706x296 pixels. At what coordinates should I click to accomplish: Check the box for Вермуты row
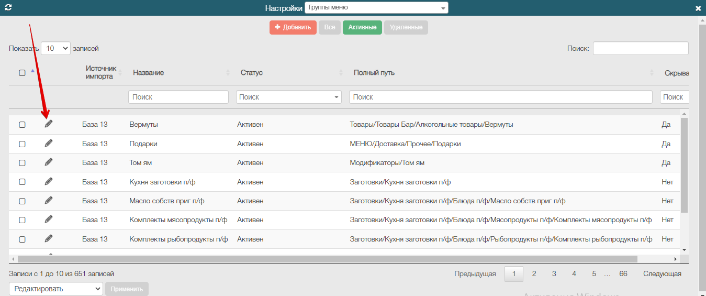pyautogui.click(x=22, y=125)
